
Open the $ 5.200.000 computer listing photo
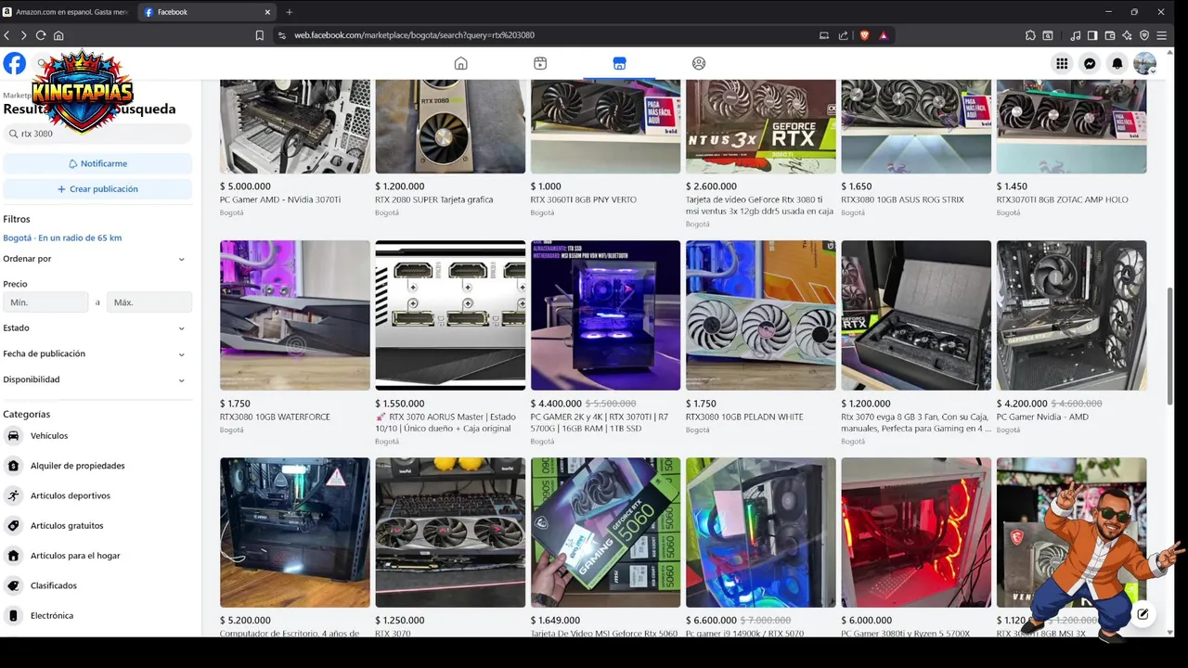coord(295,533)
